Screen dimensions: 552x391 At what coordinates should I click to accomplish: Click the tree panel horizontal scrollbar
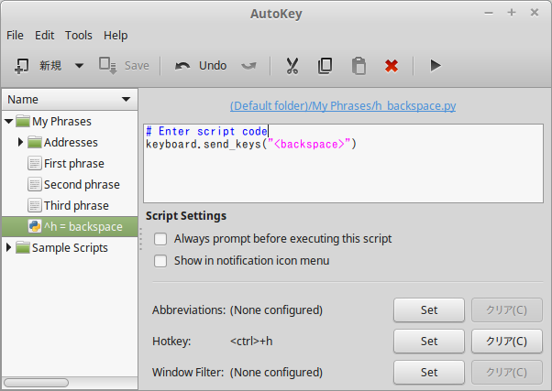pyautogui.click(x=37, y=383)
